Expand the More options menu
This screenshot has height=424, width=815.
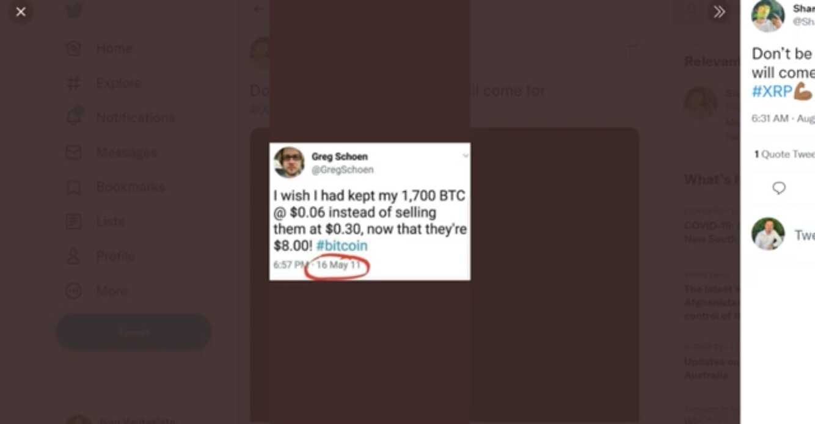coord(96,291)
